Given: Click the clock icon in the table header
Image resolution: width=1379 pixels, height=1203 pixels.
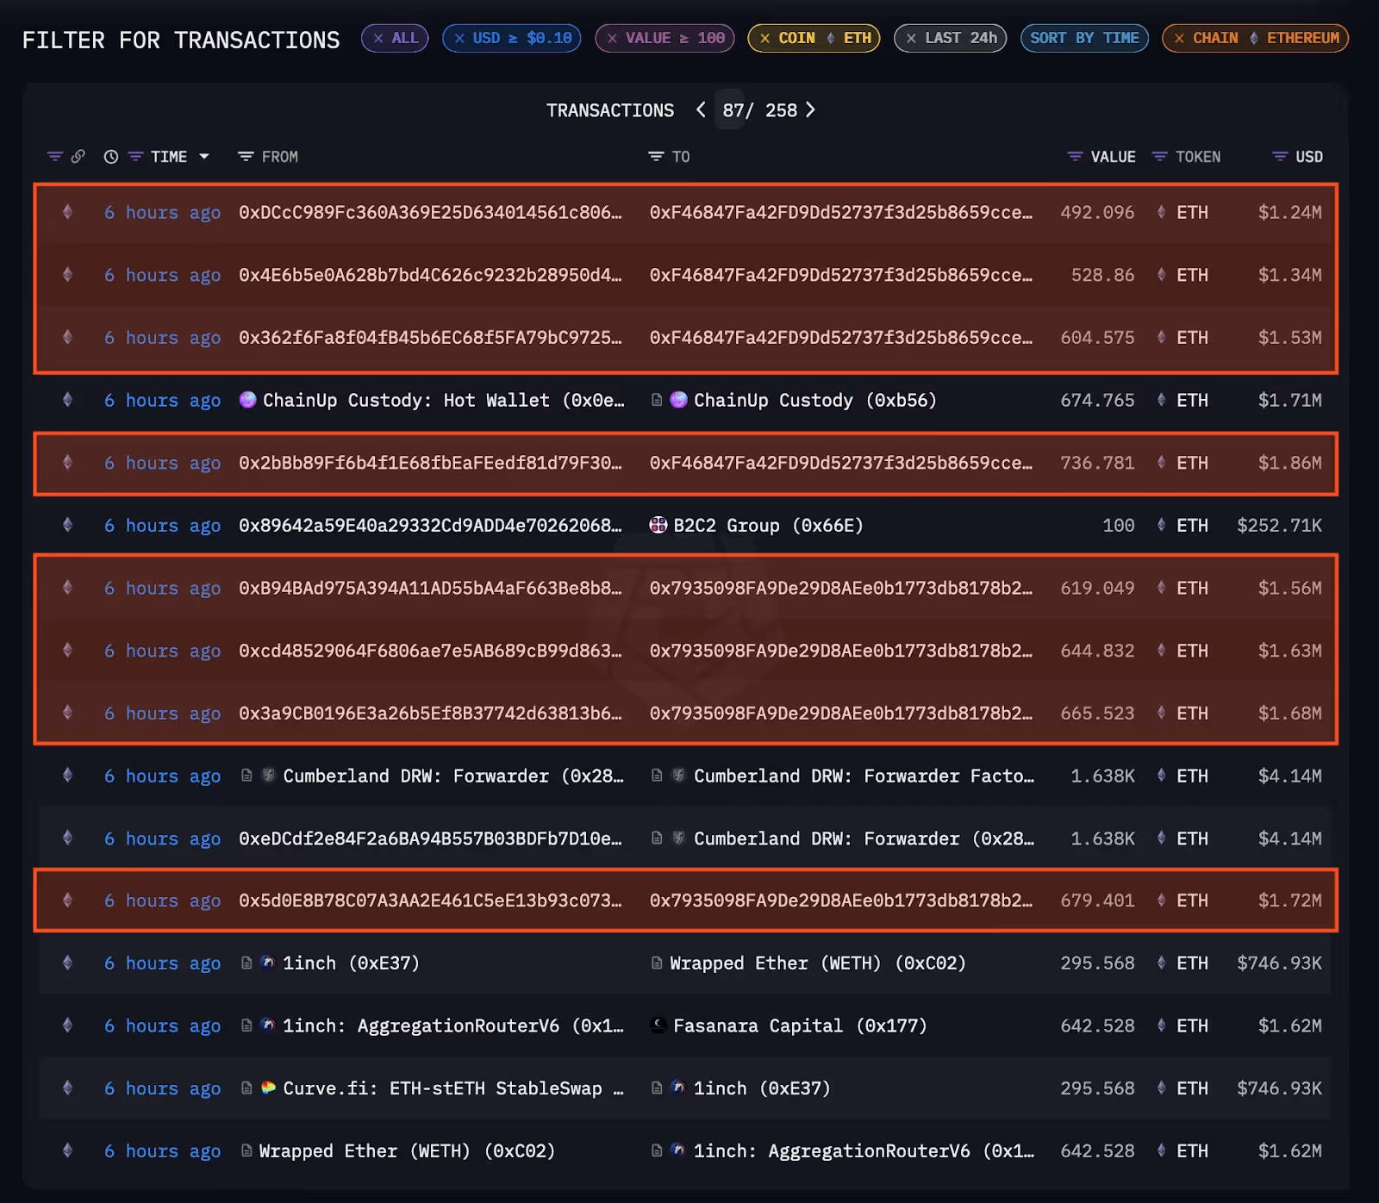Looking at the screenshot, I should (110, 157).
